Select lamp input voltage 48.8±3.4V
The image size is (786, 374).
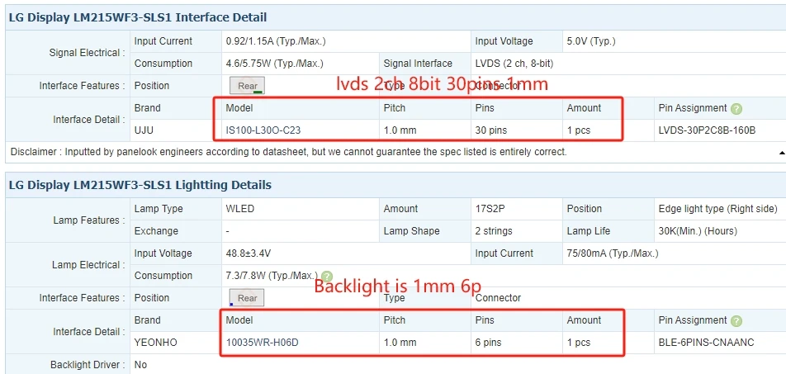(x=249, y=253)
